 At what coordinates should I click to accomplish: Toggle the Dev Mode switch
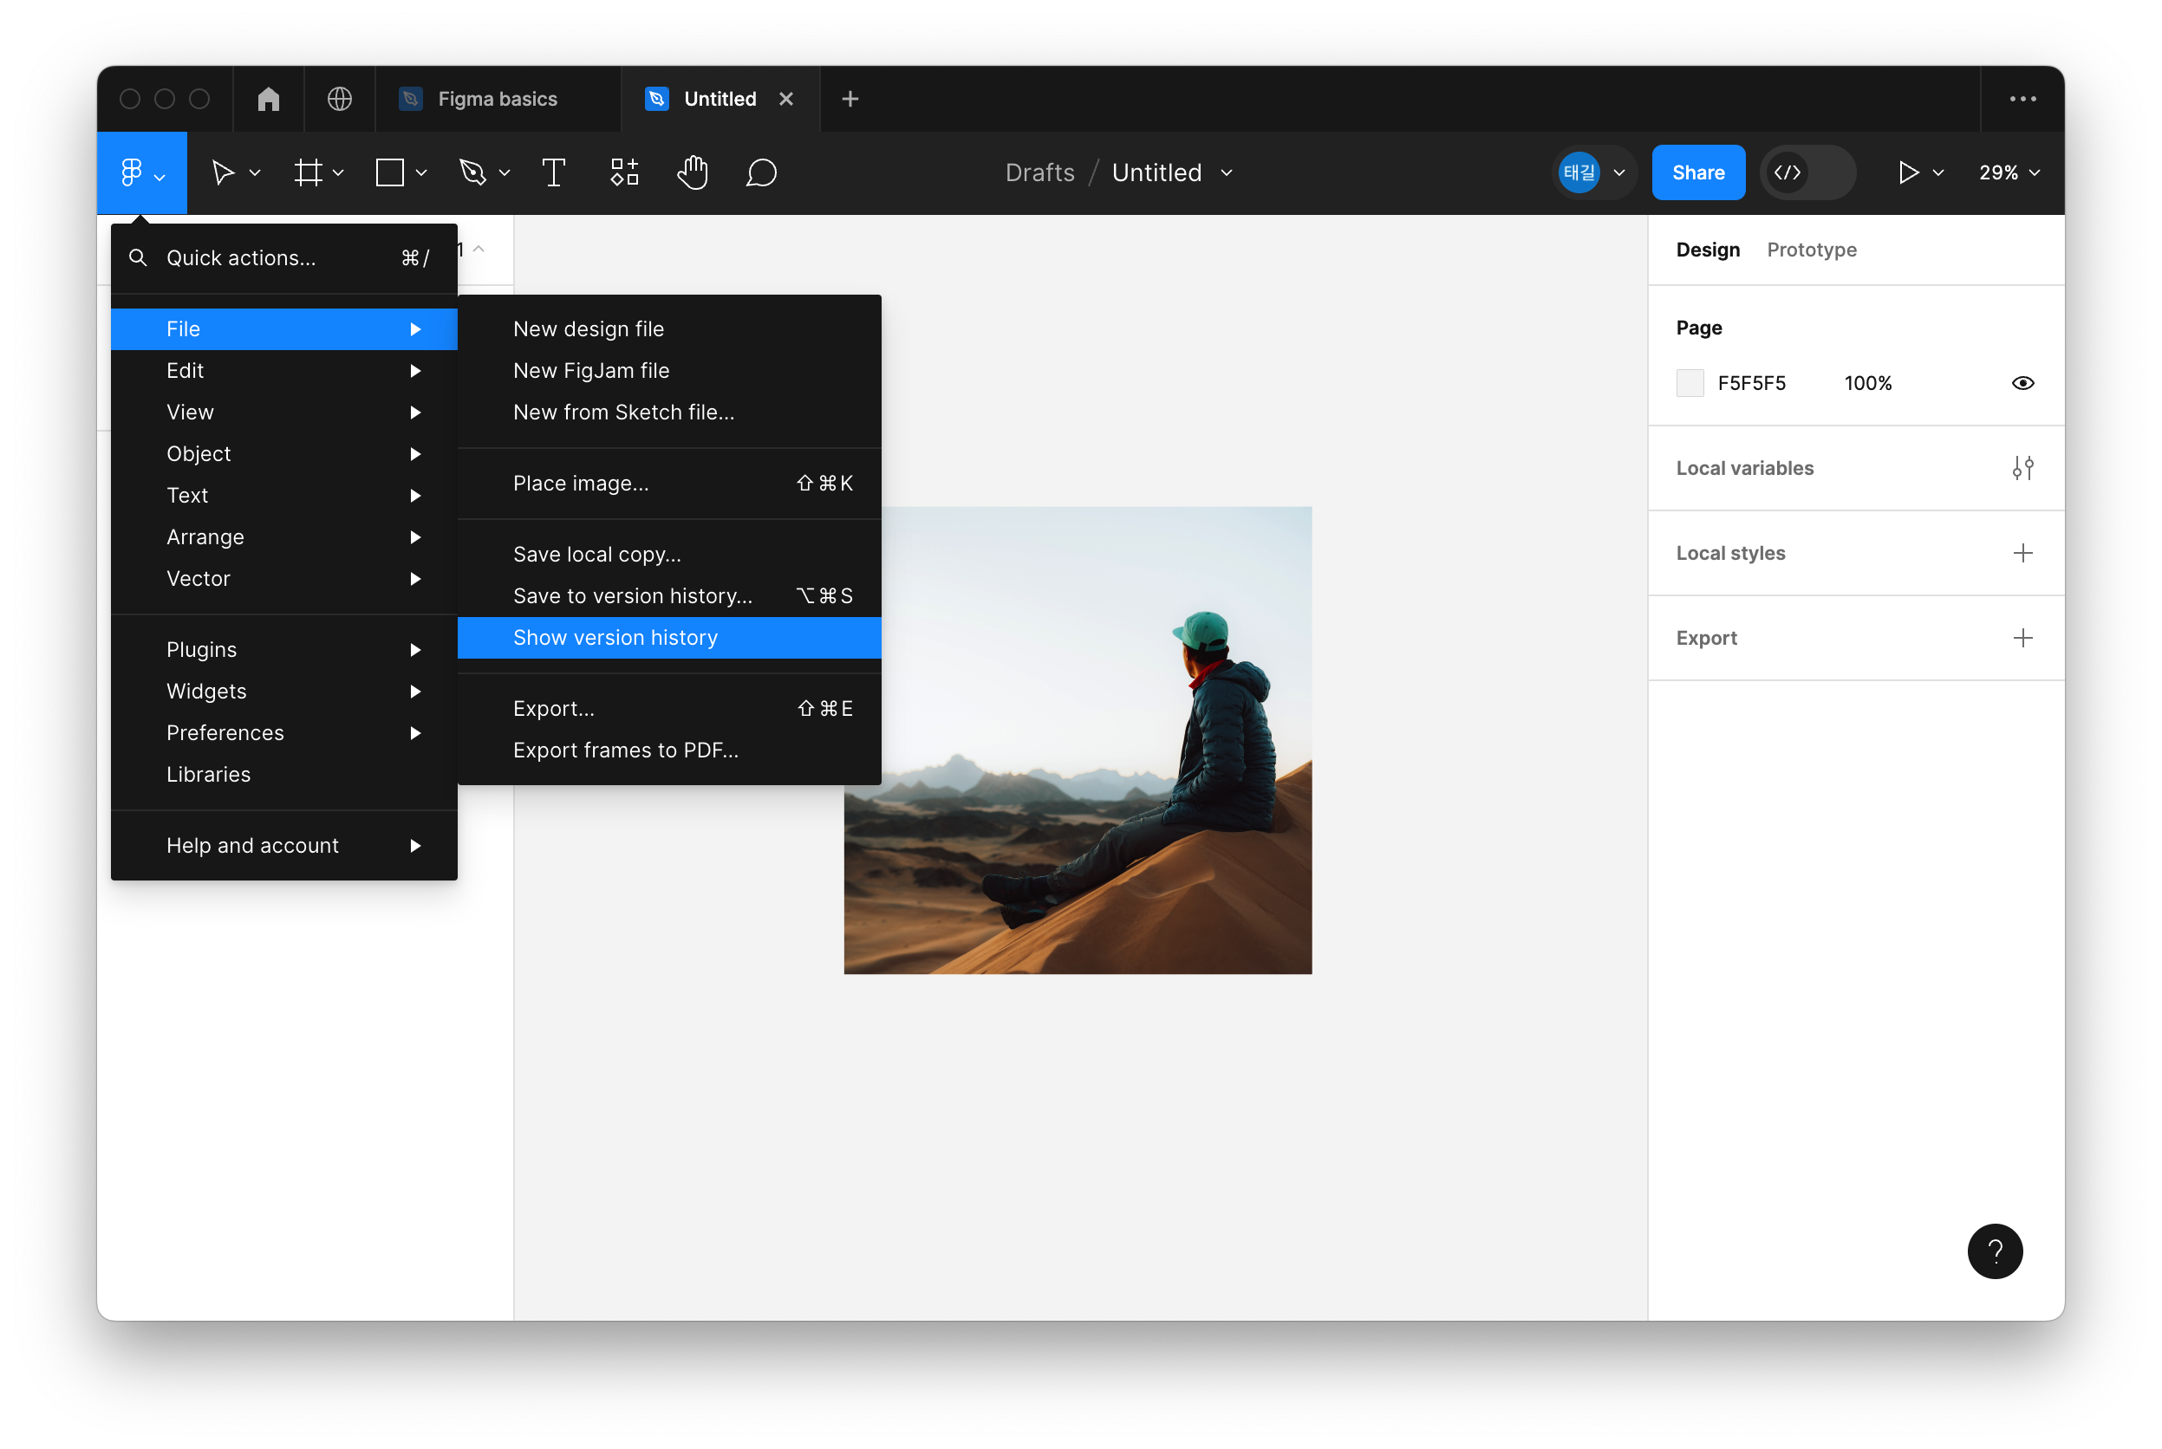click(x=1806, y=172)
